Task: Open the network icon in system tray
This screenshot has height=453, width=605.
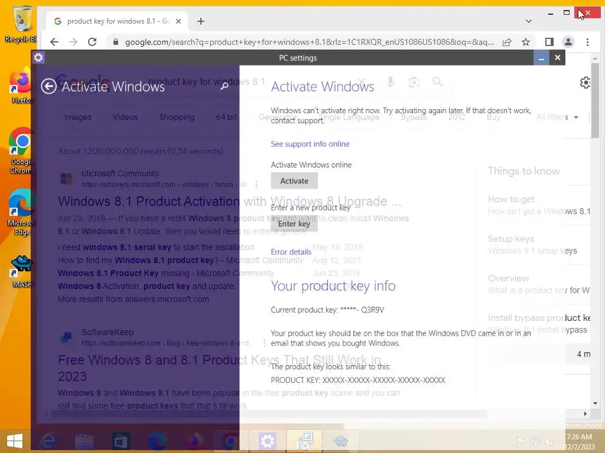Action: pos(535,441)
